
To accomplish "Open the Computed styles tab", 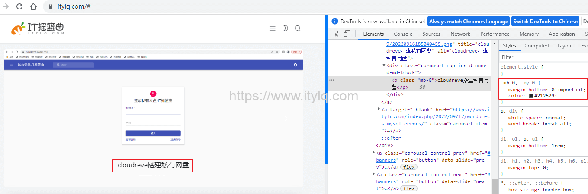I will [537, 46].
